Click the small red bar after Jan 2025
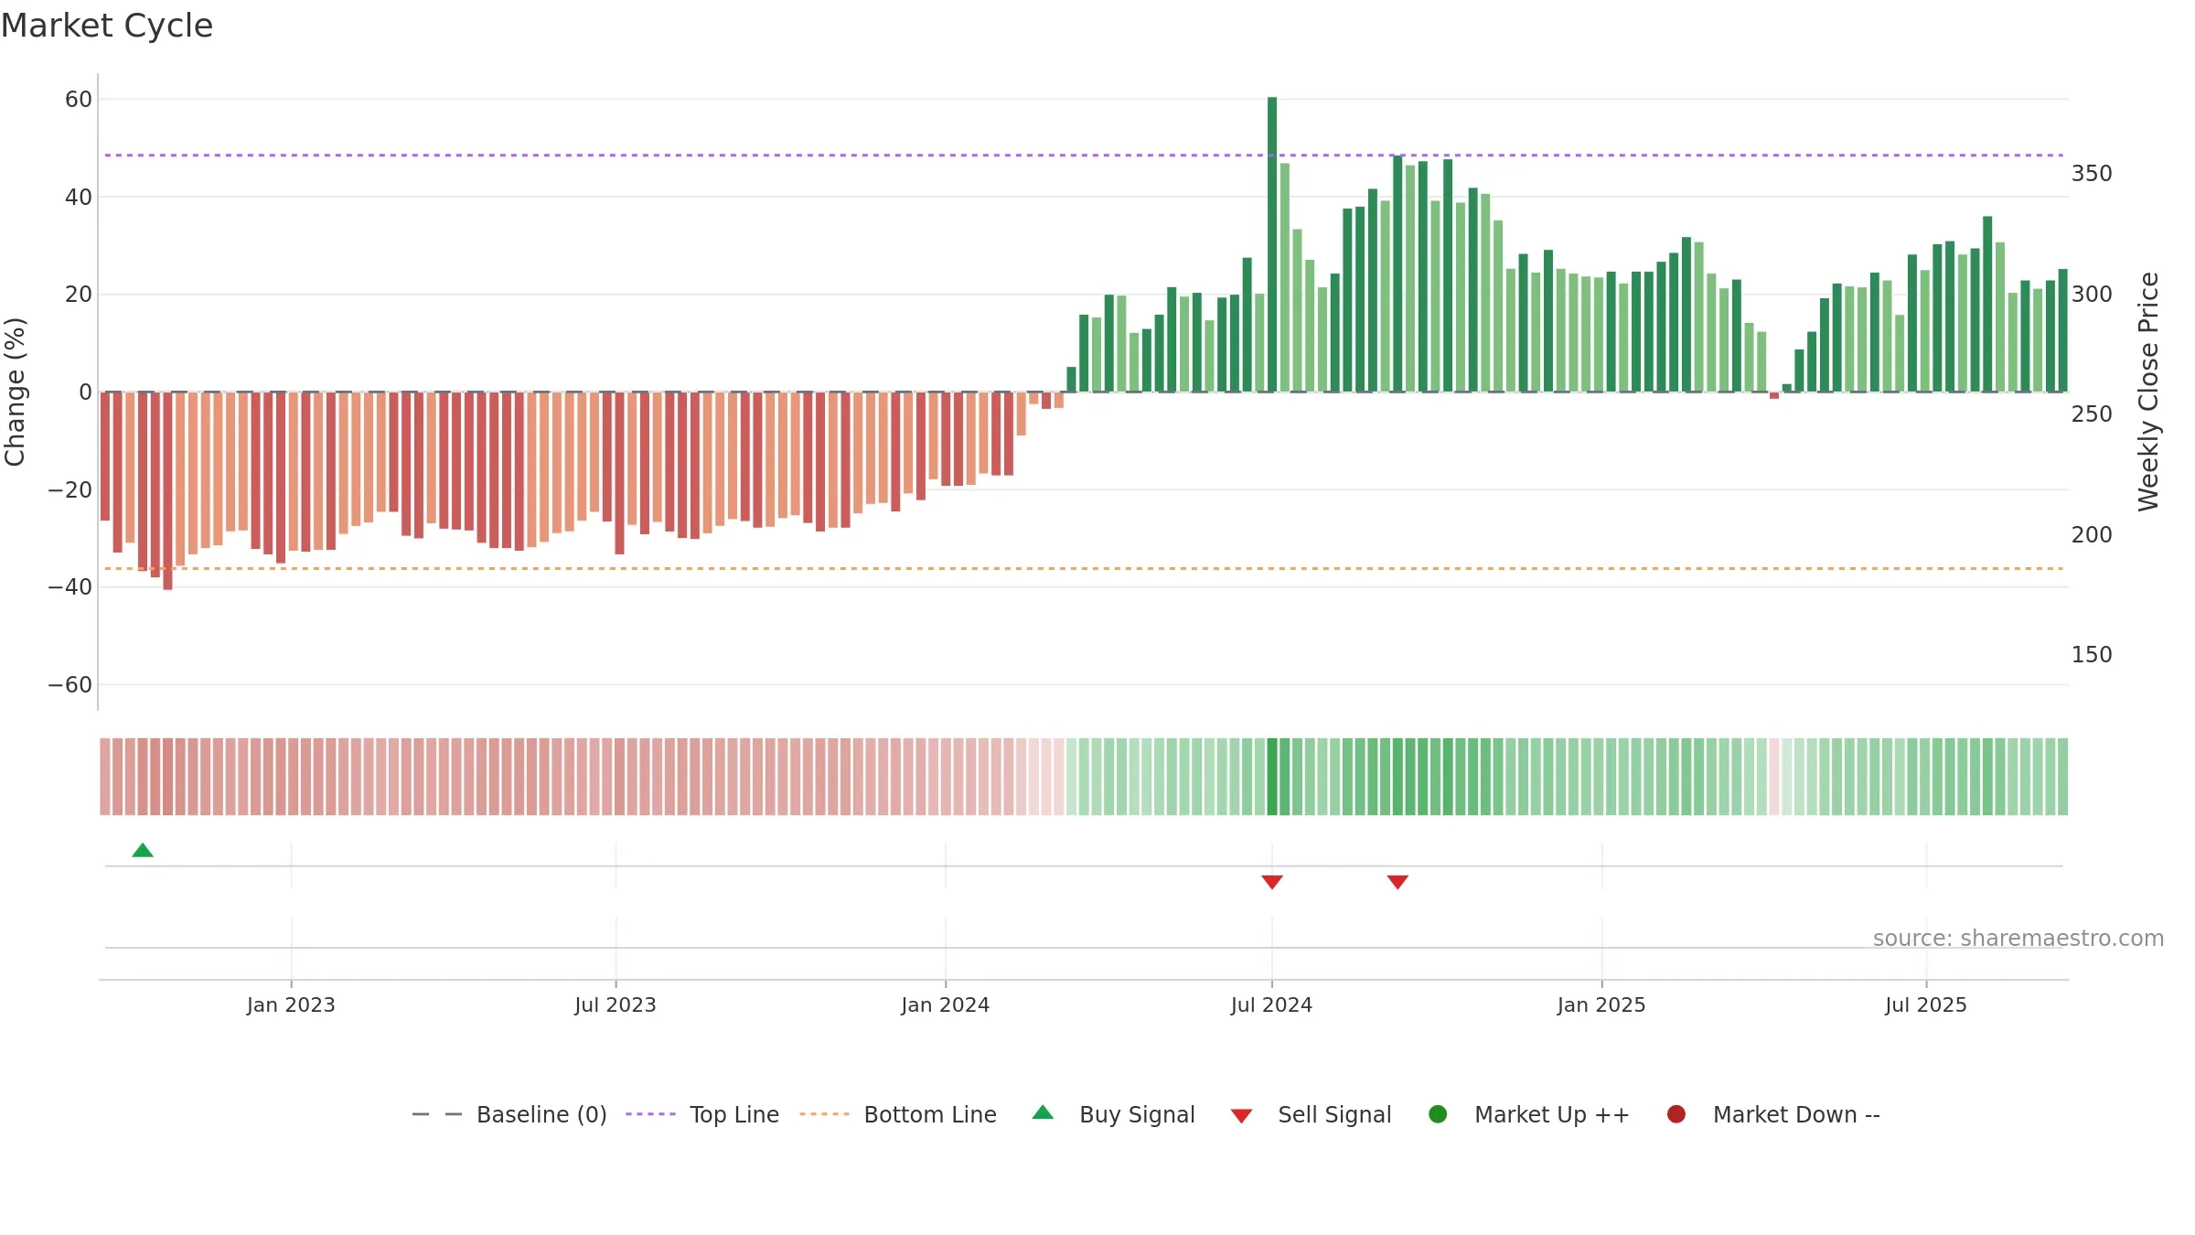Image resolution: width=2195 pixels, height=1235 pixels. (1774, 395)
